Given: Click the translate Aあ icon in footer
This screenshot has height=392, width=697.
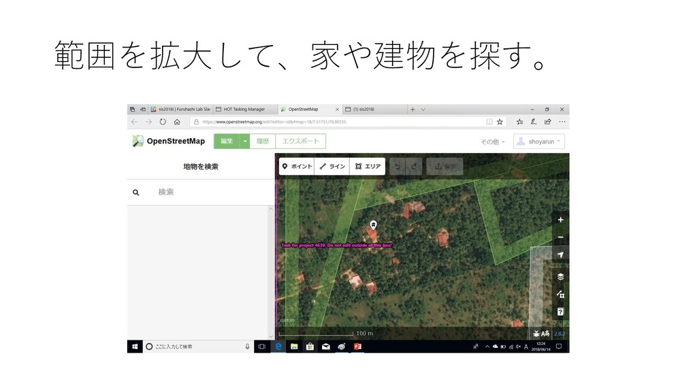Looking at the screenshot, I should [x=545, y=333].
